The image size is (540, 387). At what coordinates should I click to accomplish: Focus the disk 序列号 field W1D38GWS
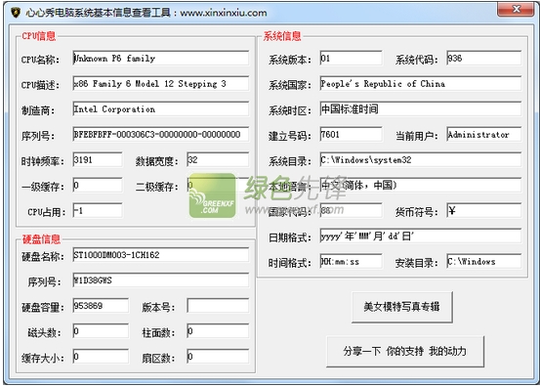160,280
